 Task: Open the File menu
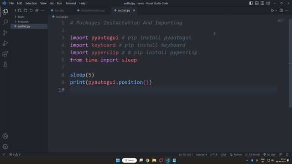tap(11, 3)
